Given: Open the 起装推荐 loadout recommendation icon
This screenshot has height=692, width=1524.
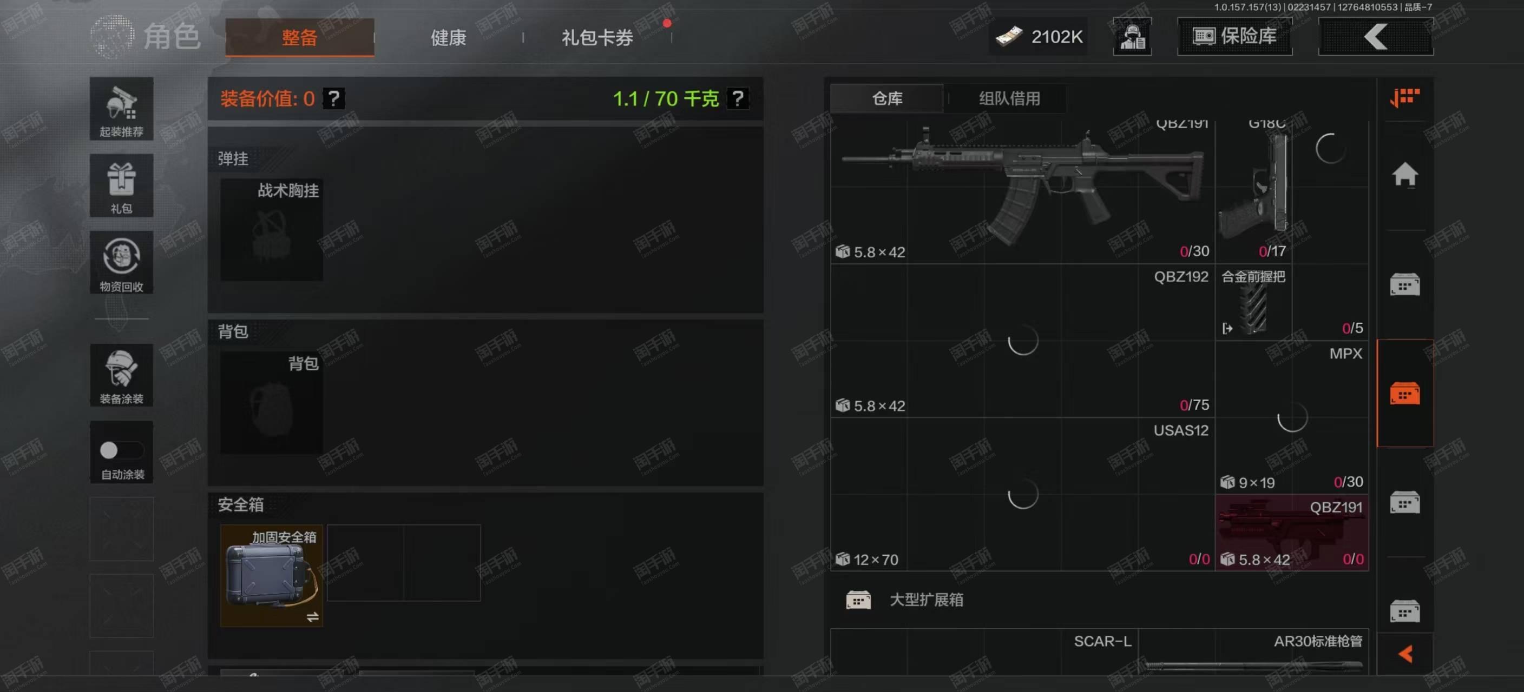Looking at the screenshot, I should 121,109.
